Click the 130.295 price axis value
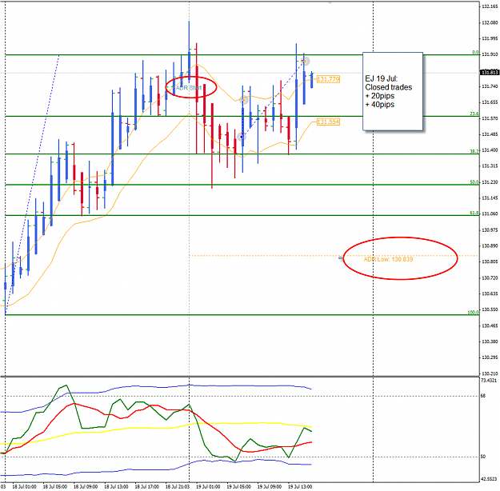Image resolution: width=500 pixels, height=491 pixels. (490, 357)
